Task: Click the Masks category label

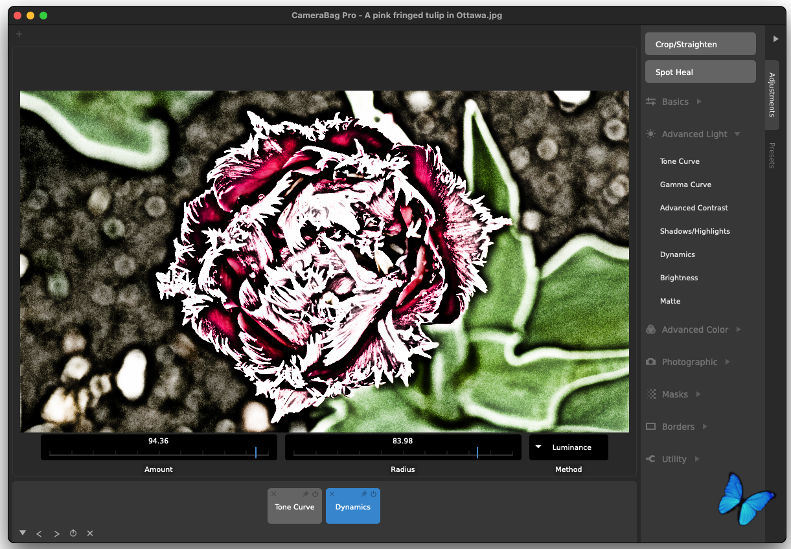Action: tap(675, 394)
